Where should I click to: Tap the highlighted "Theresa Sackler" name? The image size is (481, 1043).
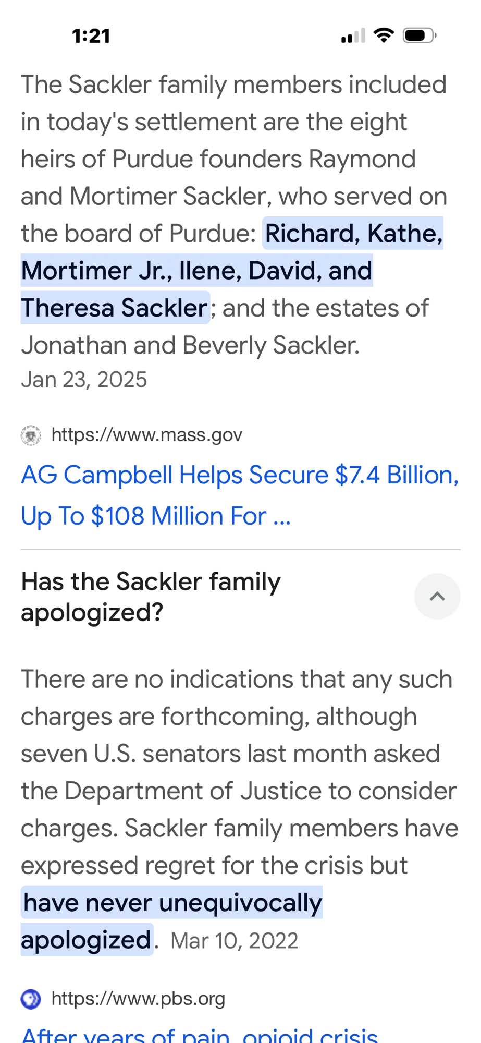pos(115,308)
